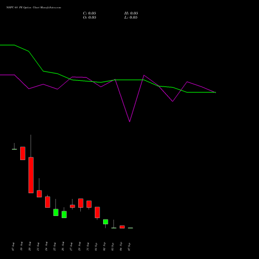The width and height of the screenshot is (259, 259).
Task: Select the small red candlestick on 04 Sep
Action: (x=122, y=227)
